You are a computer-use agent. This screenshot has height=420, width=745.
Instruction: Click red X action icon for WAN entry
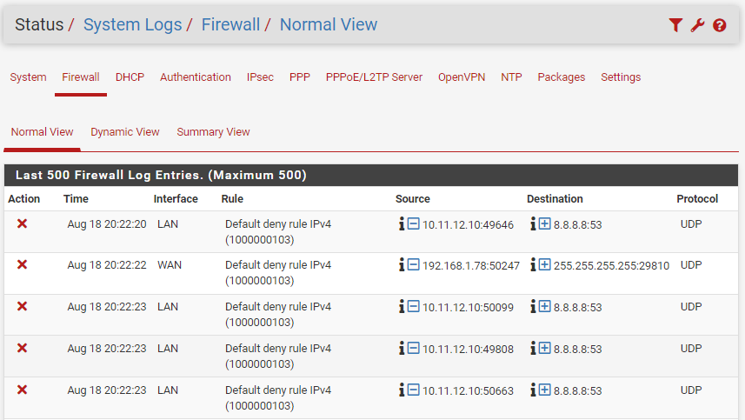coord(23,264)
